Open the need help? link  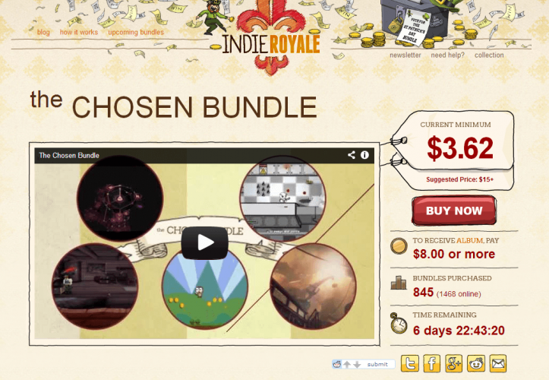coord(447,55)
